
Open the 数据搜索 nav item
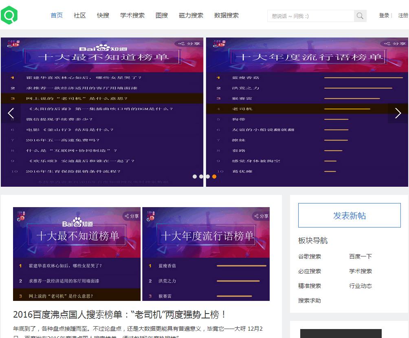point(226,15)
